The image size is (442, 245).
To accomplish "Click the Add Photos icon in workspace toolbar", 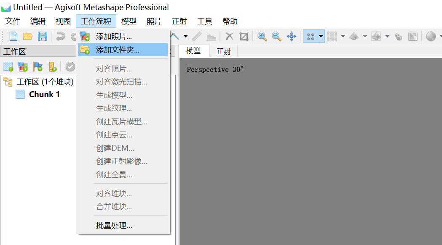I will tap(22, 66).
